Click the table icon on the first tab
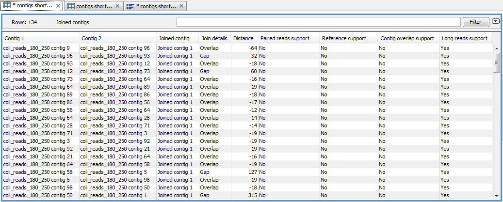This screenshot has height=202, width=503. click(x=6, y=6)
